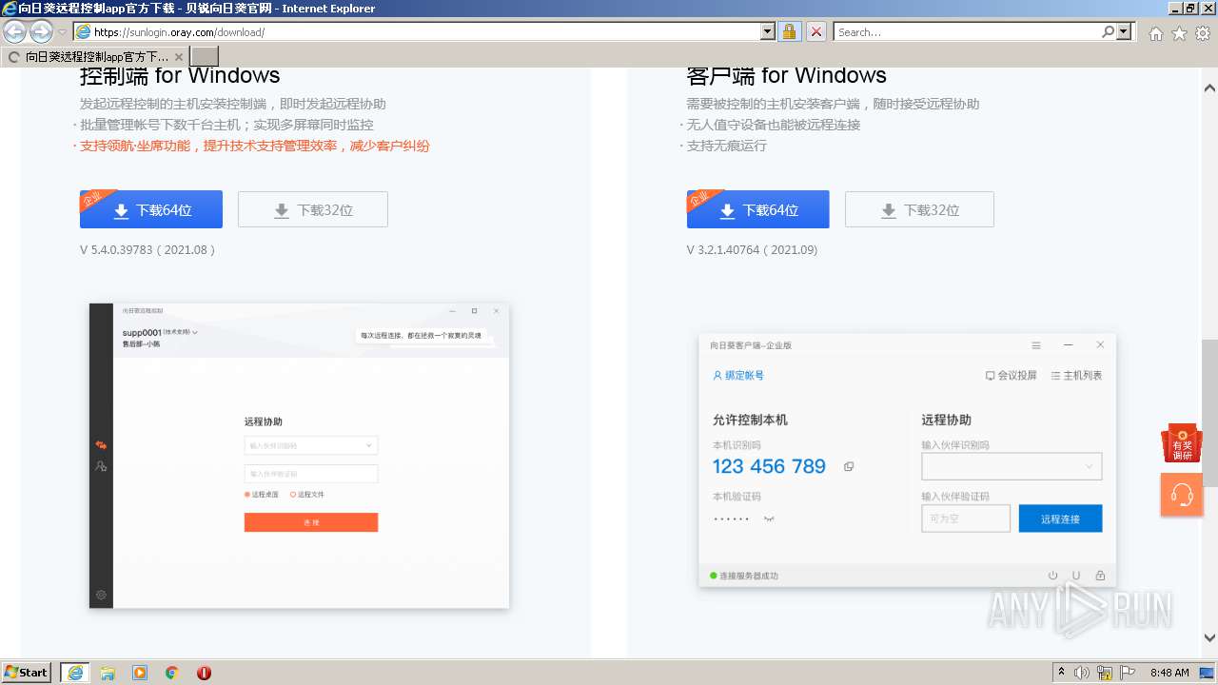Viewport: 1218px width, 685px height.
Task: Open the IE Tools gear icon
Action: 1203,33
